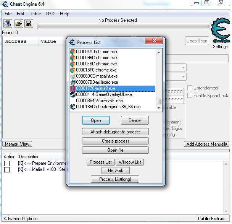Click the open folder toolbar icon

[19, 23]
